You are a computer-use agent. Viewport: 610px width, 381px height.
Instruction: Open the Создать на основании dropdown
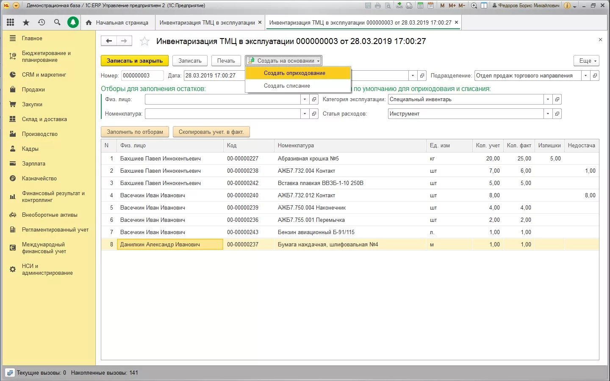point(283,61)
